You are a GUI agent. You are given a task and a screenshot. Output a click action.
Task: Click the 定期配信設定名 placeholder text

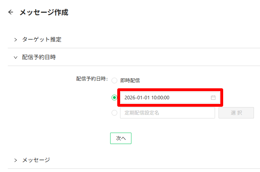pos(142,113)
